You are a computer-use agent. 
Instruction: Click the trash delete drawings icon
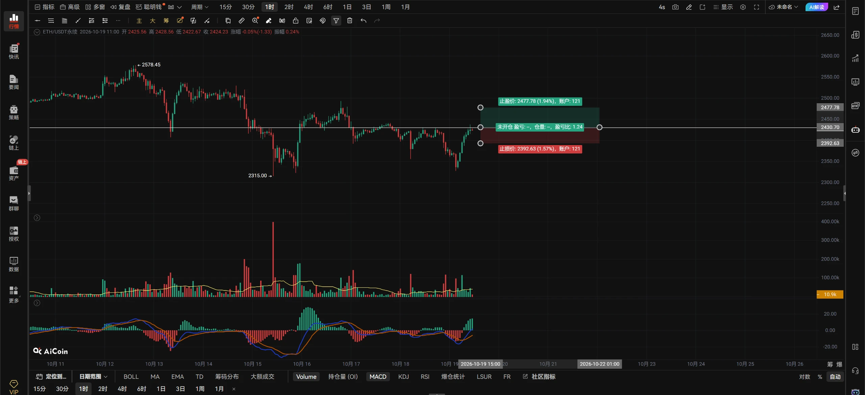tap(350, 21)
